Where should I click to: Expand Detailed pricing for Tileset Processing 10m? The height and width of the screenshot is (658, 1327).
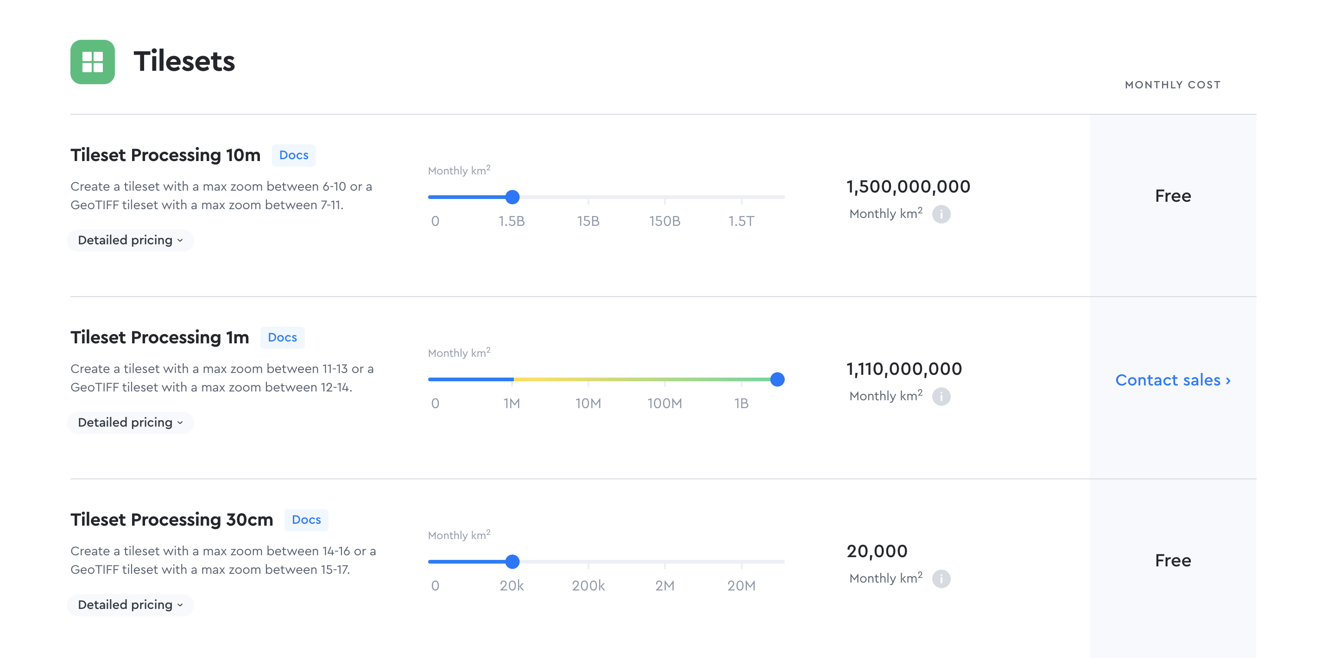(130, 240)
